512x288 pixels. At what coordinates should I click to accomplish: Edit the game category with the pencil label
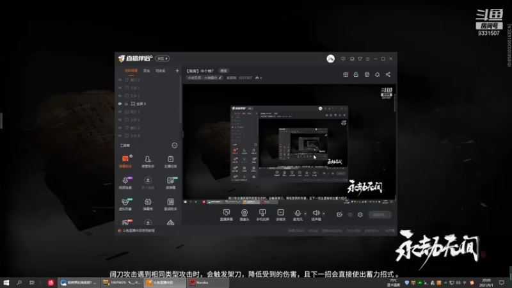click(204, 77)
